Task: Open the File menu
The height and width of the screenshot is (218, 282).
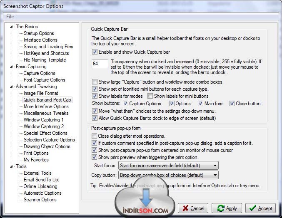Action: coord(10,17)
